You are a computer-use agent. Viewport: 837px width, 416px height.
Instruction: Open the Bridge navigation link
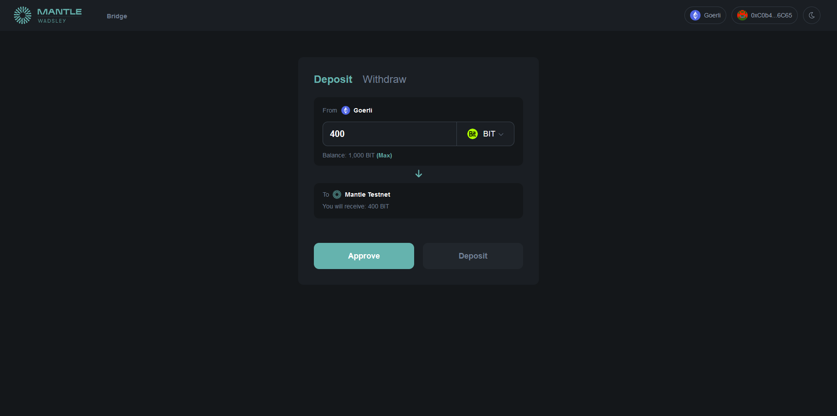[x=117, y=16]
